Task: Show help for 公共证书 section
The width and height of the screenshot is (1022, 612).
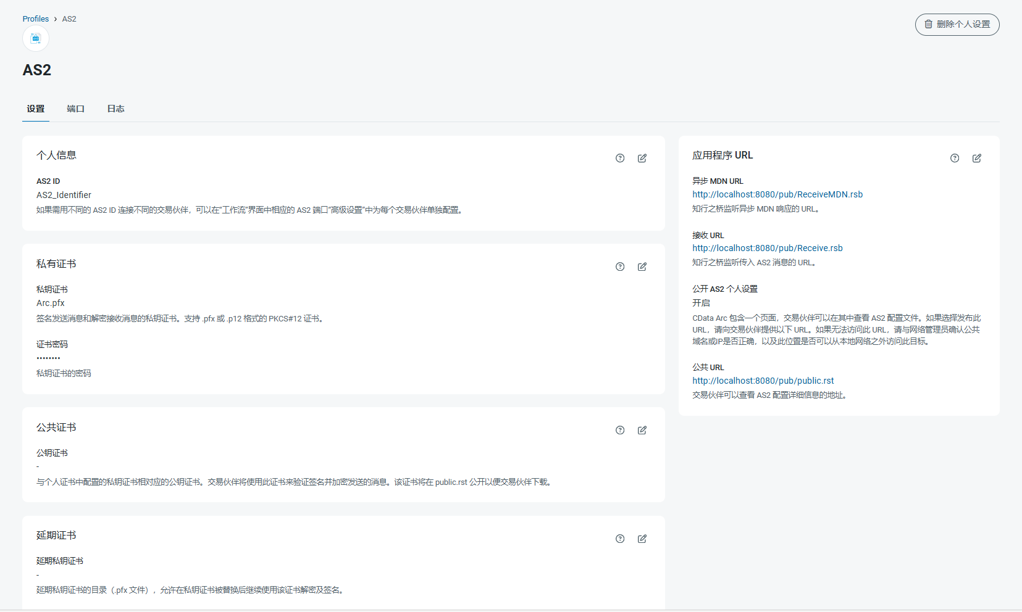Action: [x=620, y=430]
